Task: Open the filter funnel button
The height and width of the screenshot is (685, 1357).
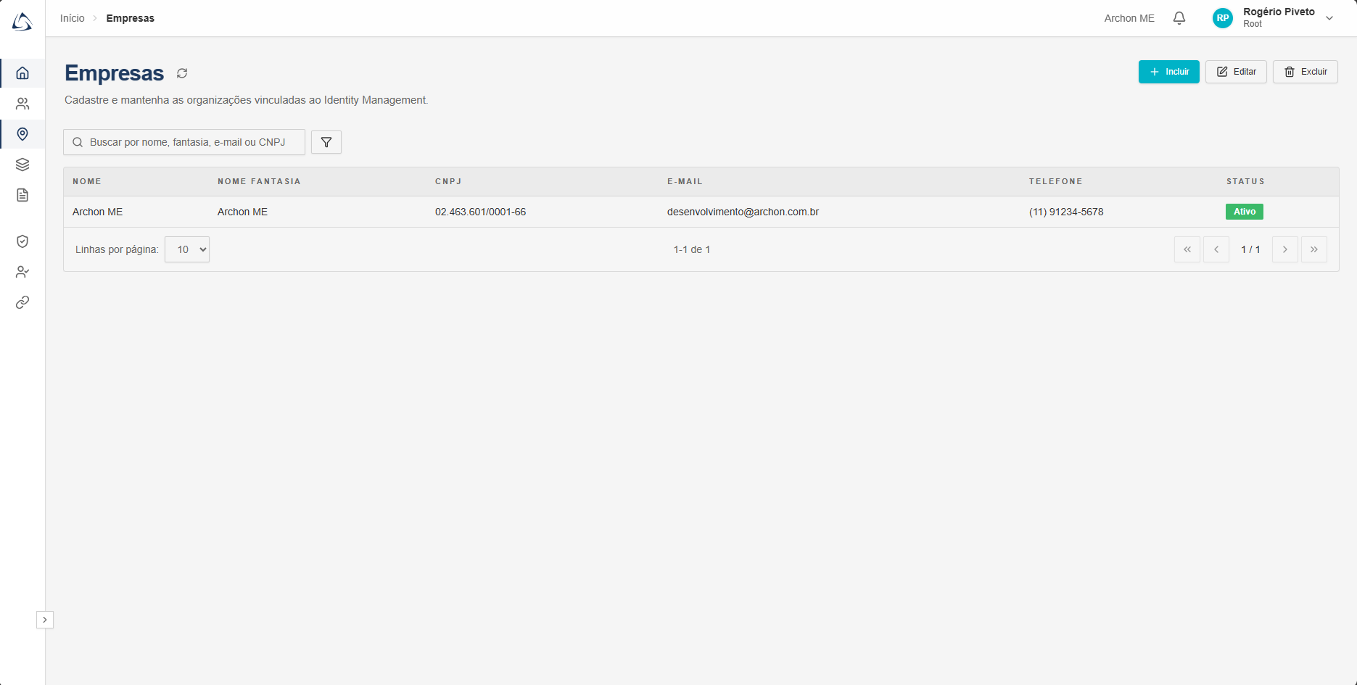Action: [x=326, y=142]
